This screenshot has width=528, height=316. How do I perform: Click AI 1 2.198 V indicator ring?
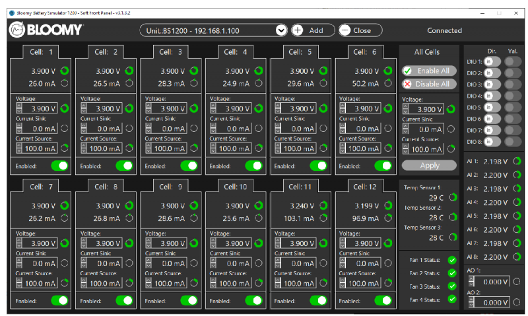pyautogui.click(x=517, y=161)
